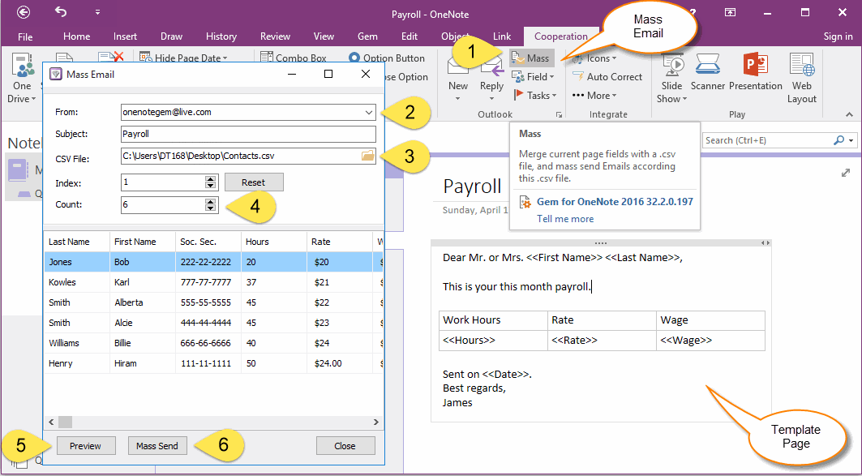Decrease the Count value
Image resolution: width=862 pixels, height=476 pixels.
point(211,208)
